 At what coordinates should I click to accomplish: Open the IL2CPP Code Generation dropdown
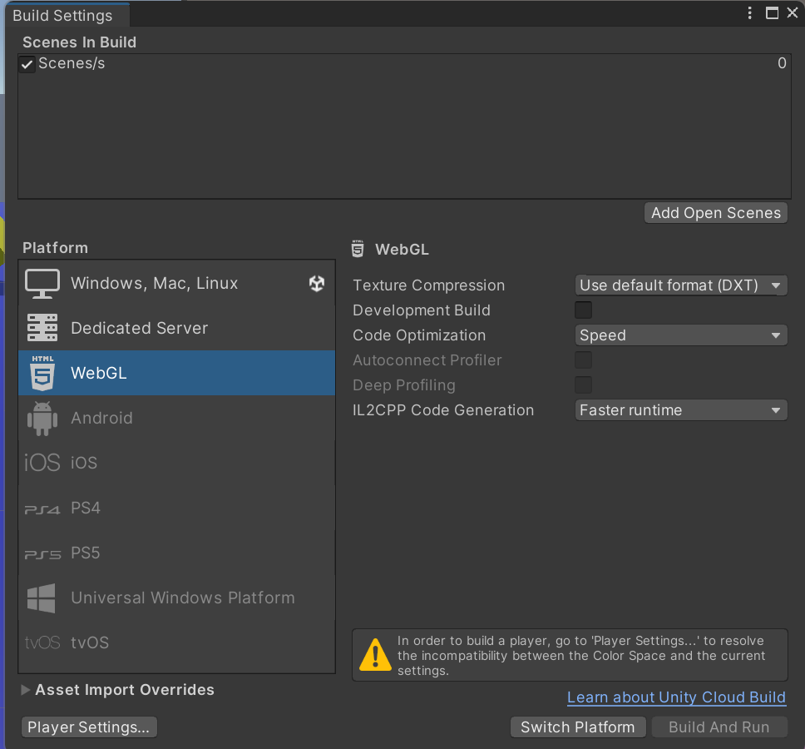coord(681,410)
